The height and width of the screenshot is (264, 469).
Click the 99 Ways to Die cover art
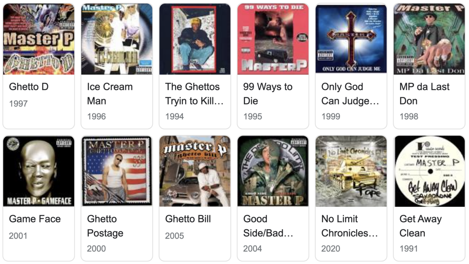(273, 39)
